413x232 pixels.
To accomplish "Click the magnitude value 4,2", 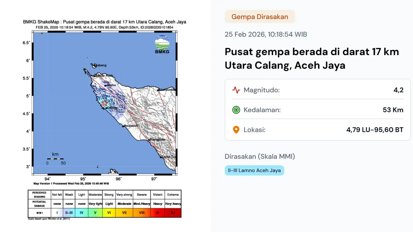I will pyautogui.click(x=398, y=90).
